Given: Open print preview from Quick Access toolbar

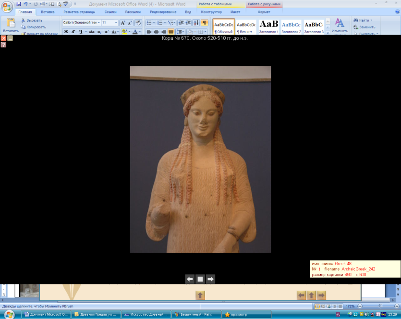Looking at the screenshot, I should [59, 4].
